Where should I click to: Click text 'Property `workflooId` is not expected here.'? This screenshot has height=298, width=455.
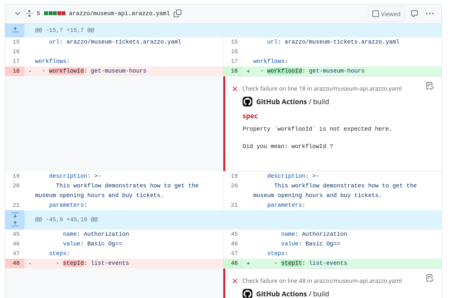coord(317,129)
